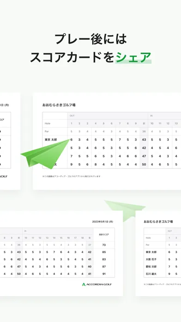Select the プレー後には heading line
Screen dimensions: 181x322
[x=90, y=39]
